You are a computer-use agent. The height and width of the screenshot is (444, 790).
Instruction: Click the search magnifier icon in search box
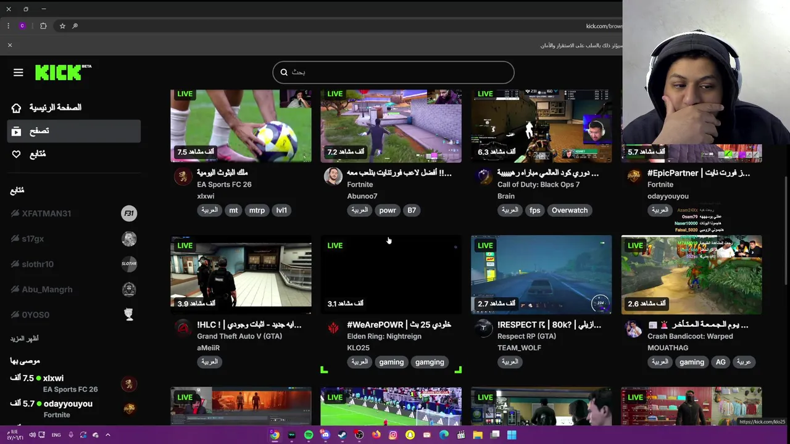click(284, 72)
